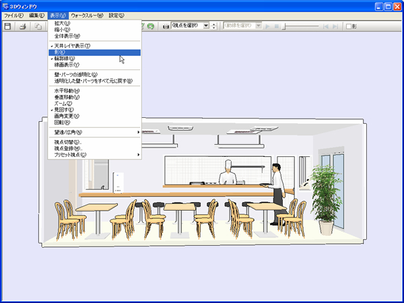
Task: Select 壁・パーツの透明化(Q) menu entry
Action: pyautogui.click(x=94, y=75)
